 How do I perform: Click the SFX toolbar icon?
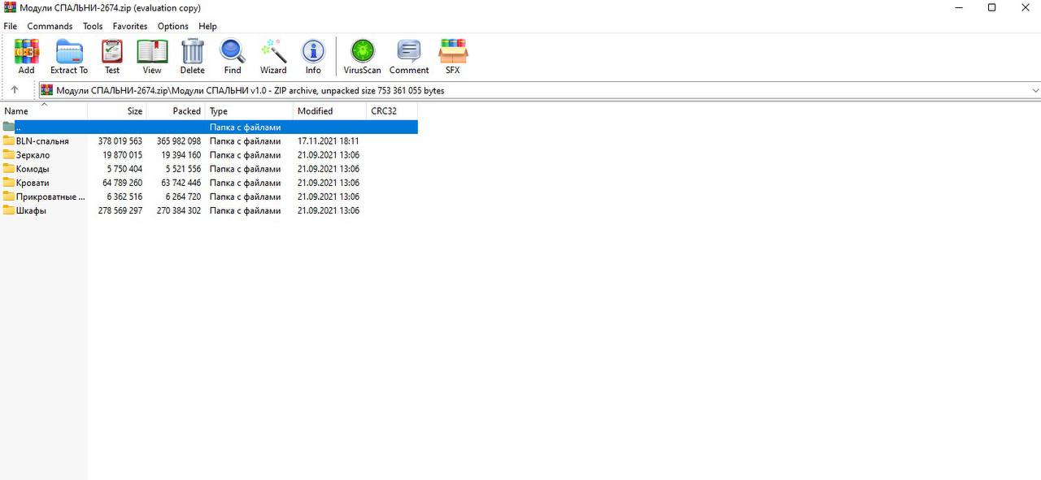(452, 56)
